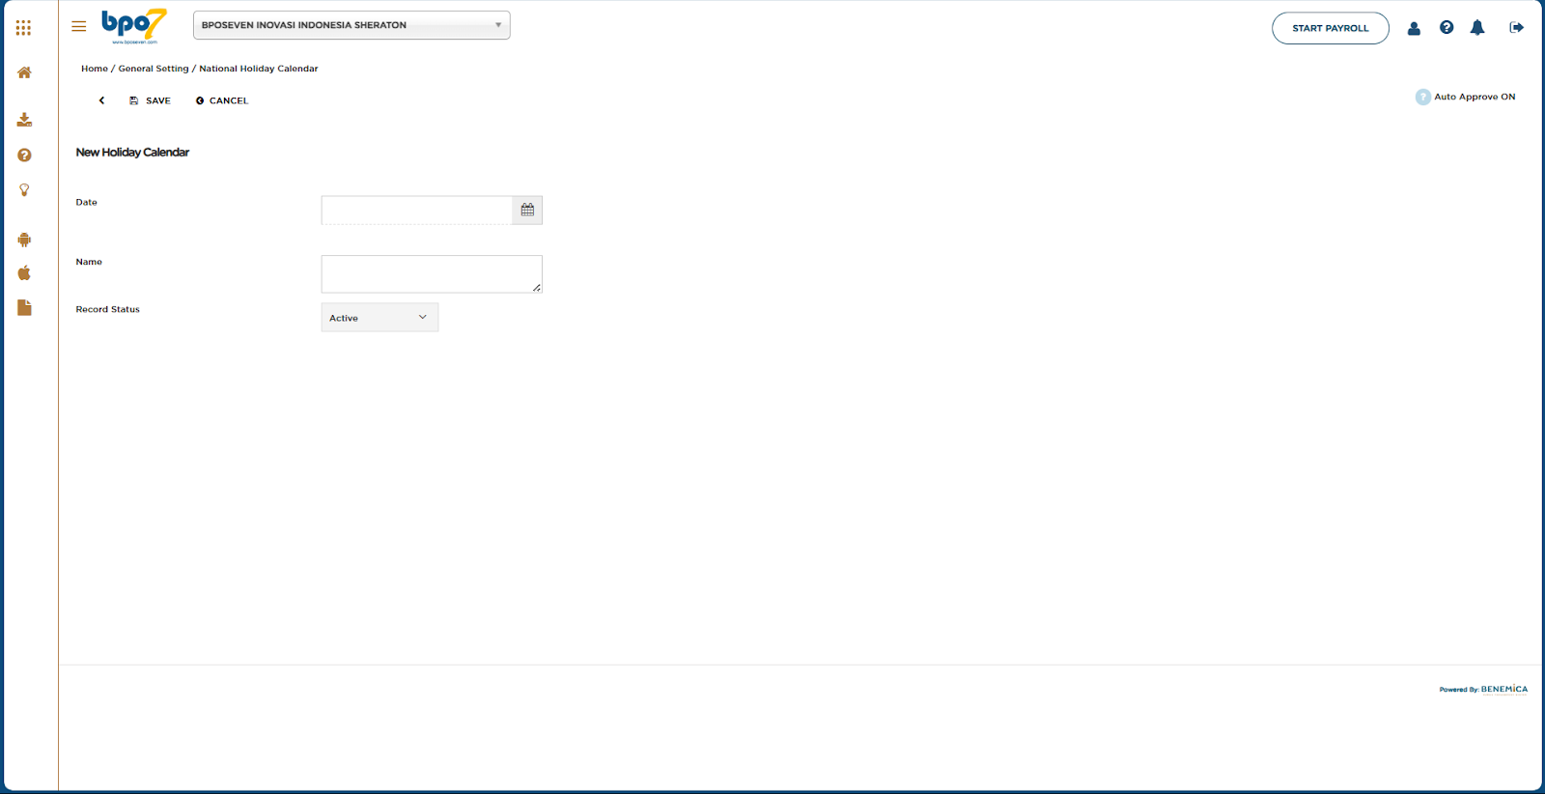The height and width of the screenshot is (794, 1545).
Task: Open the company selector dropdown
Action: pos(351,25)
